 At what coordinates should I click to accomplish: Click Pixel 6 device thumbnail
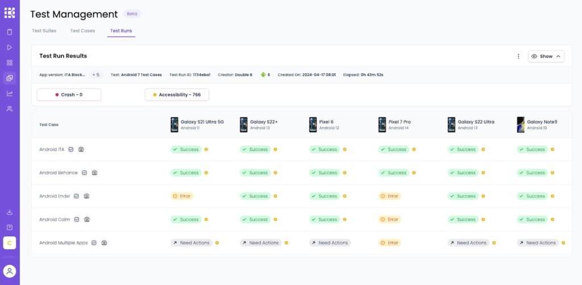click(313, 124)
